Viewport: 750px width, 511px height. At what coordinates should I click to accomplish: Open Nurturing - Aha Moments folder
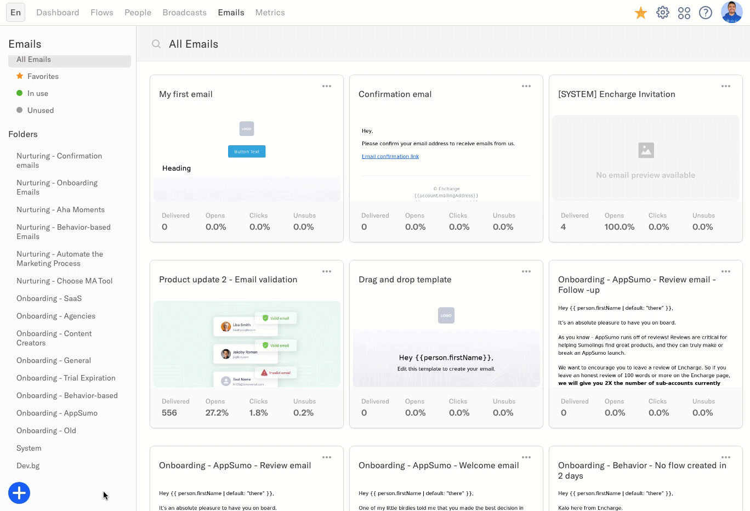pyautogui.click(x=60, y=209)
